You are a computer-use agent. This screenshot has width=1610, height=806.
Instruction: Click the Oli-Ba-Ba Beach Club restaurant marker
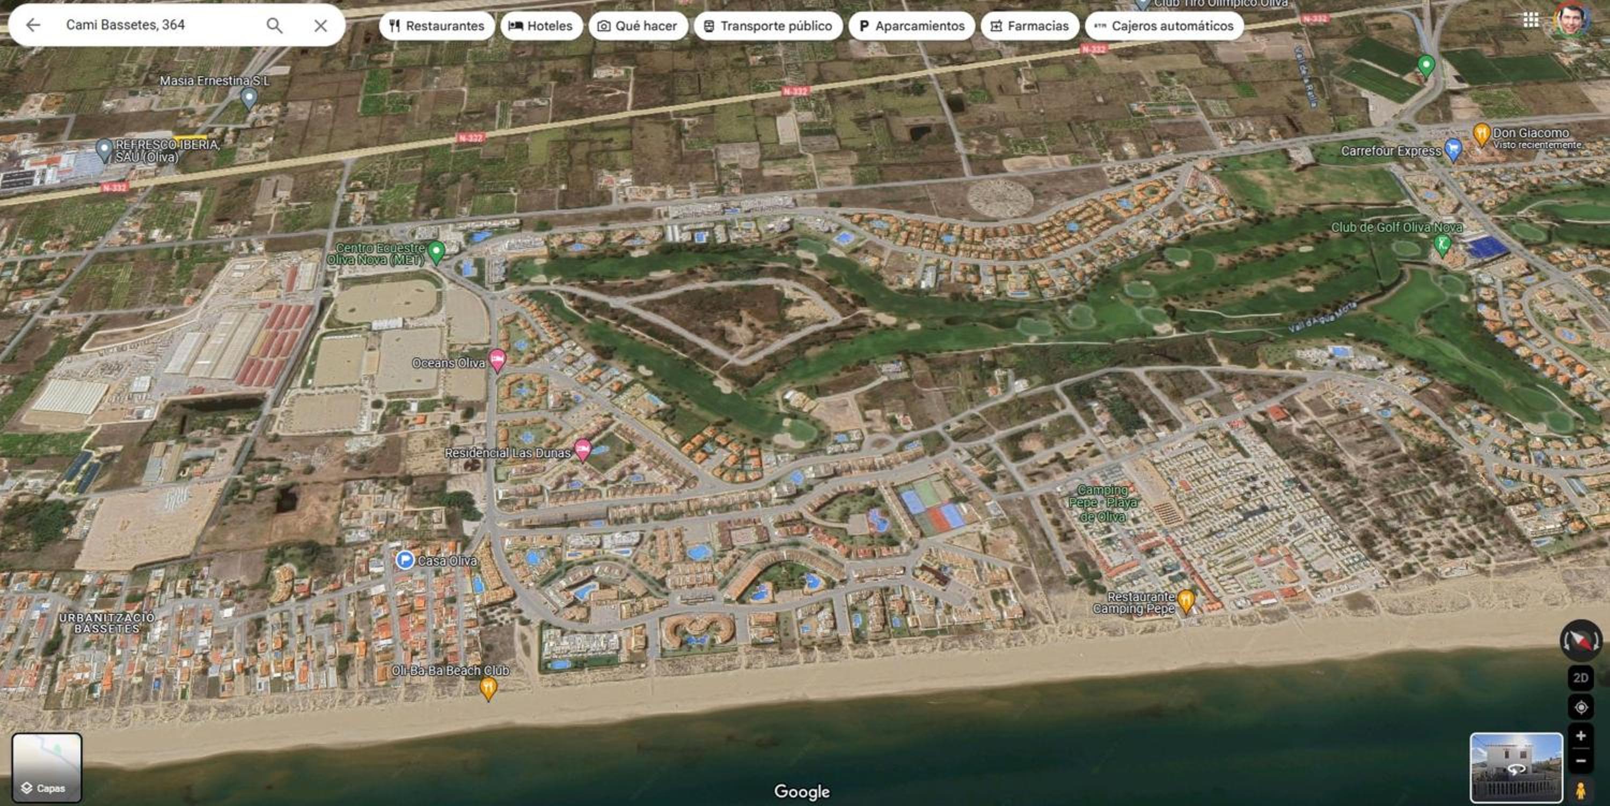point(488,688)
